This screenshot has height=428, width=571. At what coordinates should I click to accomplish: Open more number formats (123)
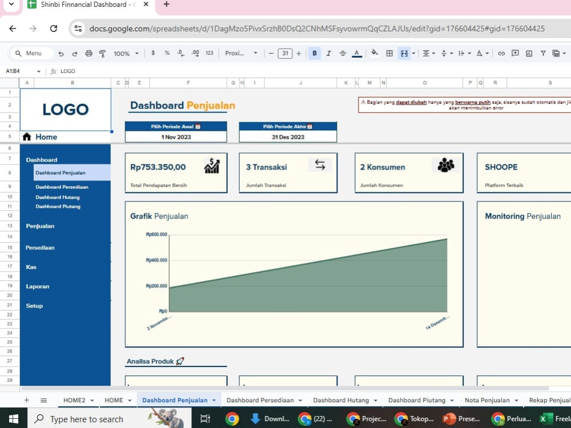pos(210,53)
